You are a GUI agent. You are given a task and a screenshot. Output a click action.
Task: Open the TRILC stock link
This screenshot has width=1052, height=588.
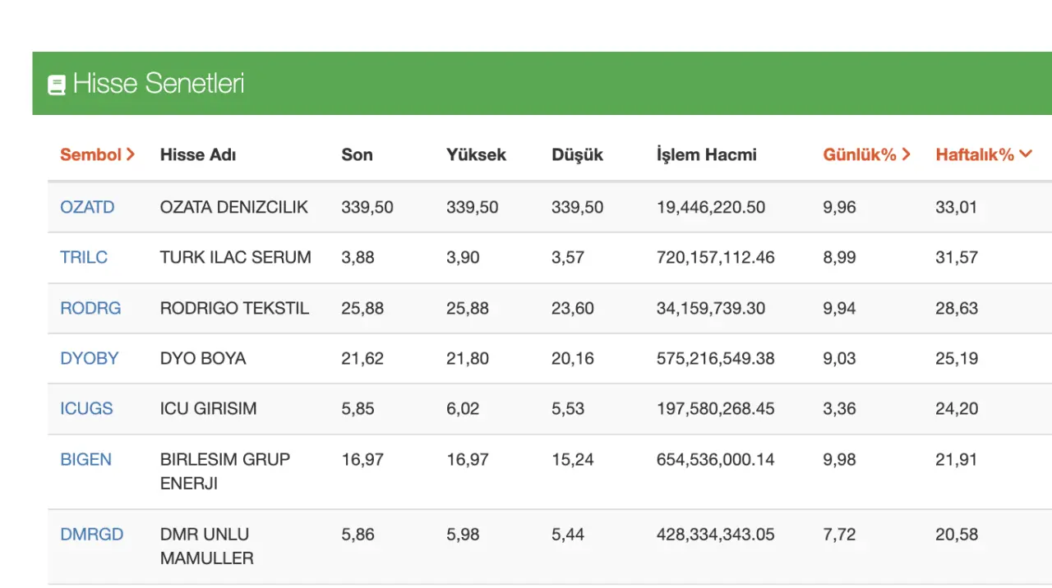click(84, 257)
